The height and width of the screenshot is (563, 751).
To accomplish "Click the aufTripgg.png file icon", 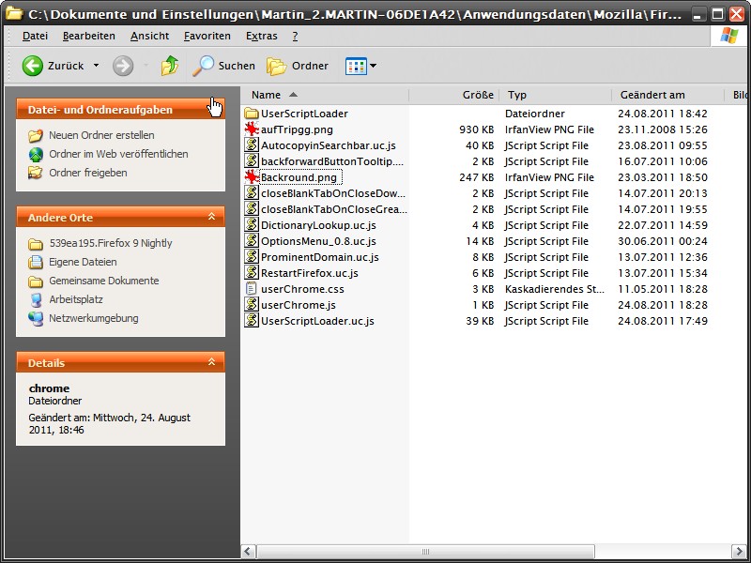I will (251, 129).
